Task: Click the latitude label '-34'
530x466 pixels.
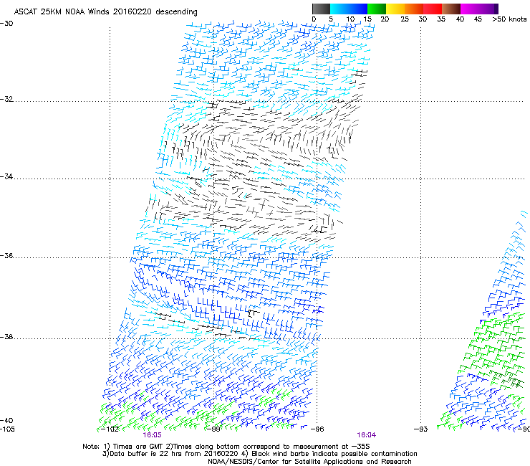Action: click(6, 176)
